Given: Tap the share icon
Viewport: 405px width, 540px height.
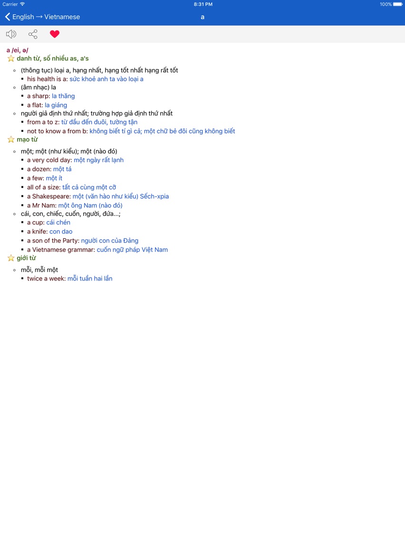Looking at the screenshot, I should point(33,34).
